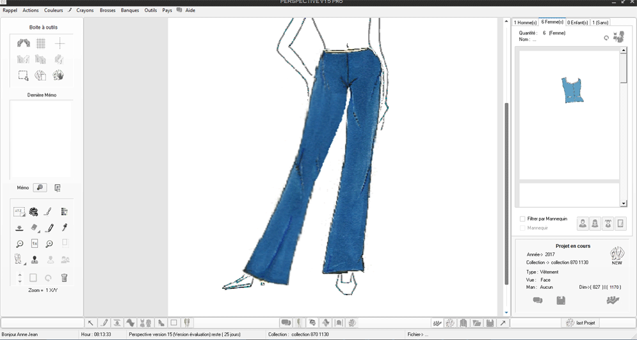Click the pencil icon in the bottom toolbar
637x340 pixels.
point(104,323)
